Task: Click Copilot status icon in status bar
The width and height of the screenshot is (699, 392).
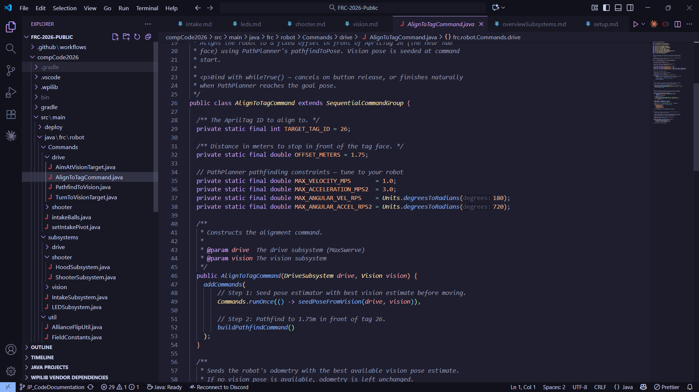Action: coord(643,387)
